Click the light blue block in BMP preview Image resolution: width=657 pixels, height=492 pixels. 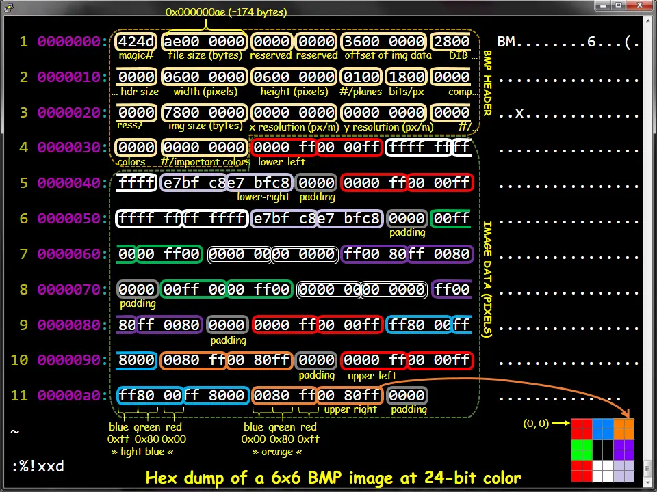(x=602, y=429)
